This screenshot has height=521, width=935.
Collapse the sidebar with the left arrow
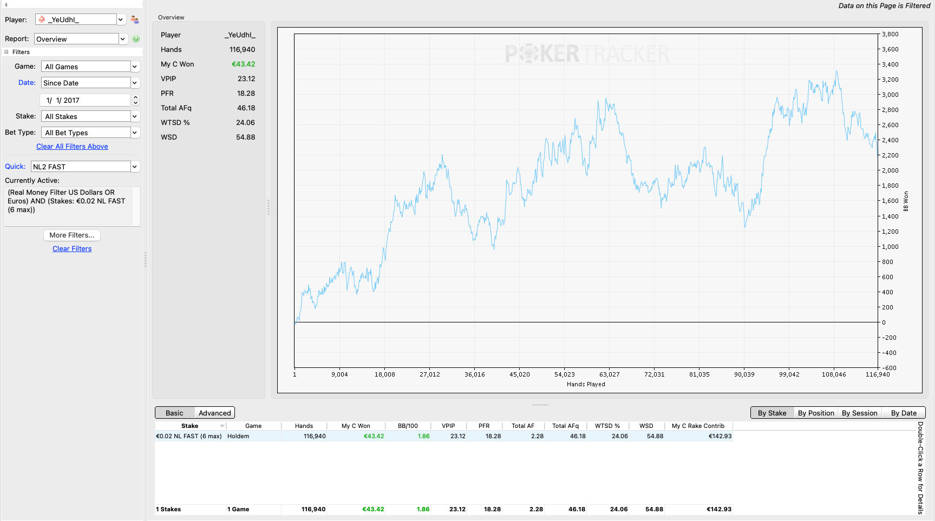tap(6, 4)
